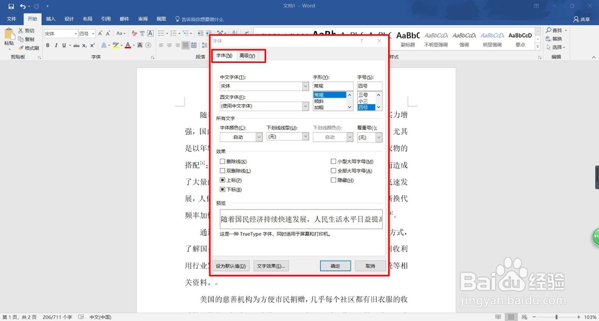The image size is (599, 321).
Task: Click the Phonetic Guide (文) icon
Action: coord(142,34)
